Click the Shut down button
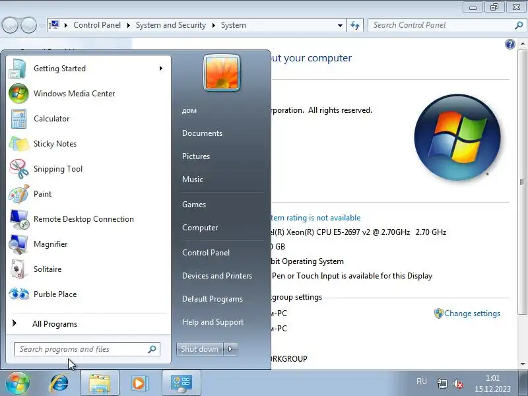 coord(200,349)
